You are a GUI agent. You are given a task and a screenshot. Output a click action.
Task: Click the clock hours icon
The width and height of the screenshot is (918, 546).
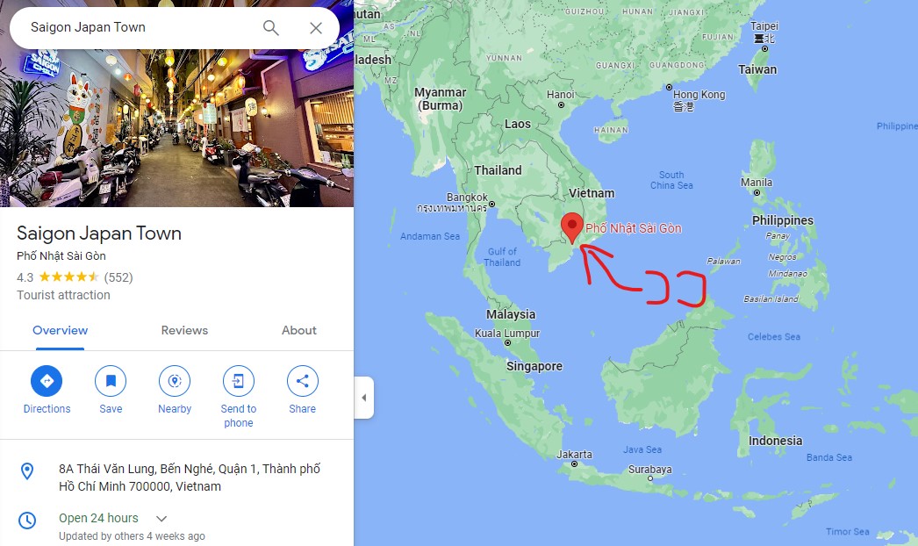tap(27, 521)
